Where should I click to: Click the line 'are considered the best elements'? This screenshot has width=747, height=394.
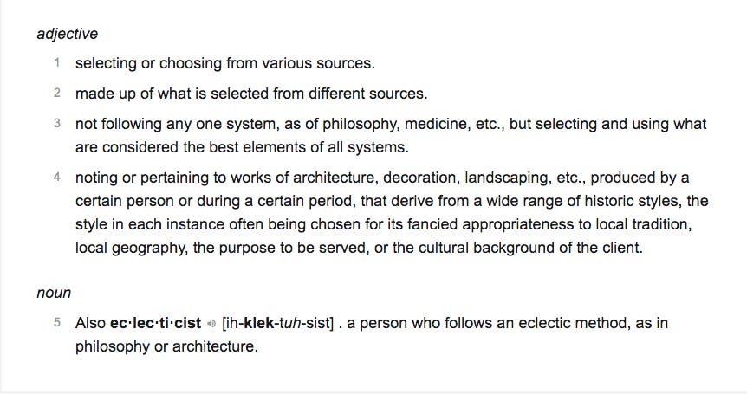pyautogui.click(x=242, y=147)
